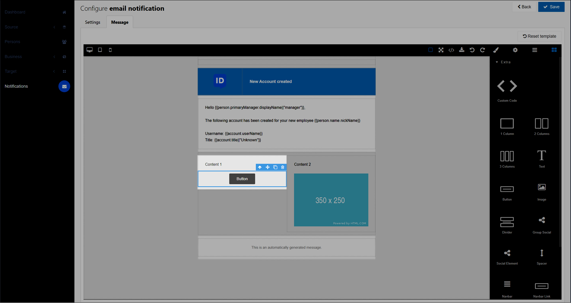Click the import template download icon

pyautogui.click(x=462, y=50)
